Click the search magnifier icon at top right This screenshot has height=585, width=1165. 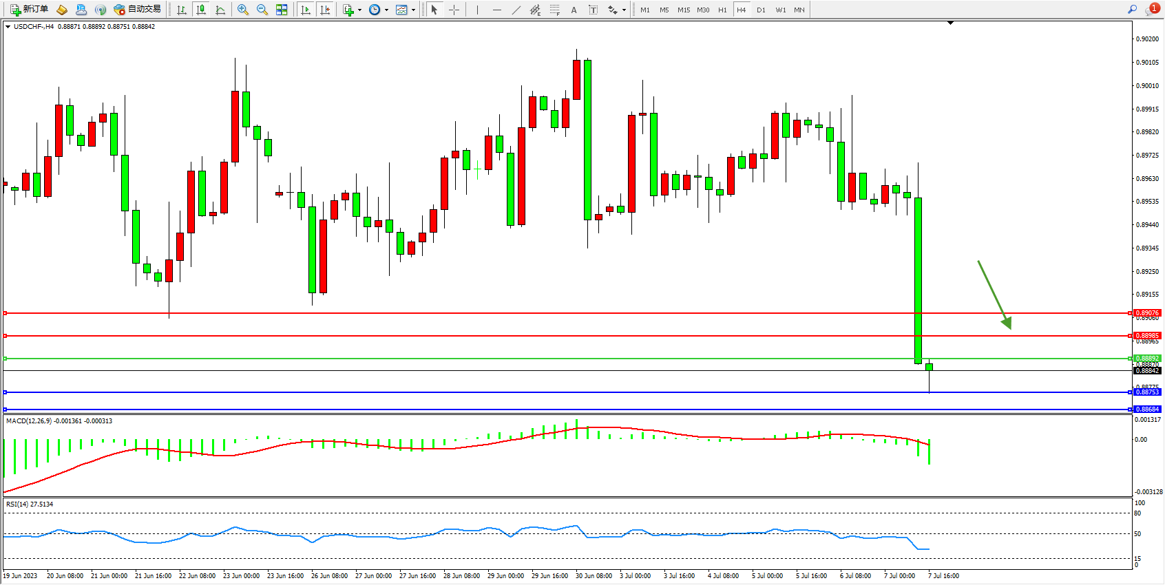(1132, 10)
